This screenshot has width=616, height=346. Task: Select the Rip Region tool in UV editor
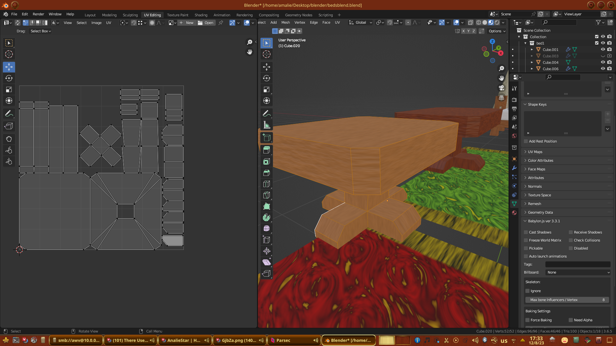(9, 126)
